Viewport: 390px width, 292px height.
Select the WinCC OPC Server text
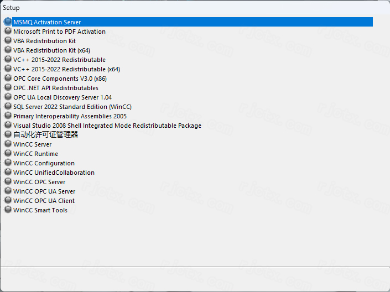click(39, 182)
